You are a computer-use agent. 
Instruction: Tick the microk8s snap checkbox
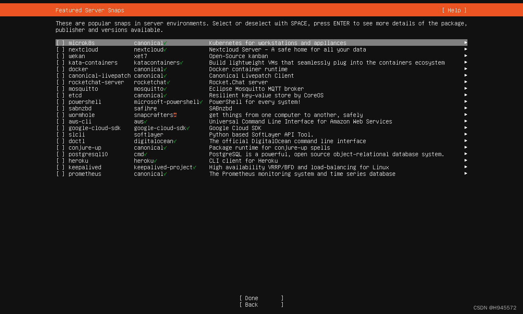click(x=60, y=43)
